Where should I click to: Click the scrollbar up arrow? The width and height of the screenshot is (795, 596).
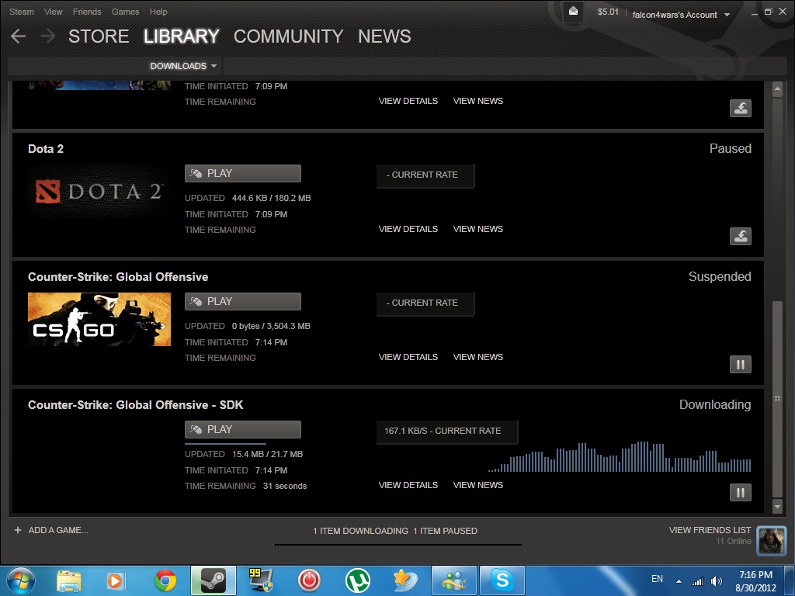(777, 90)
